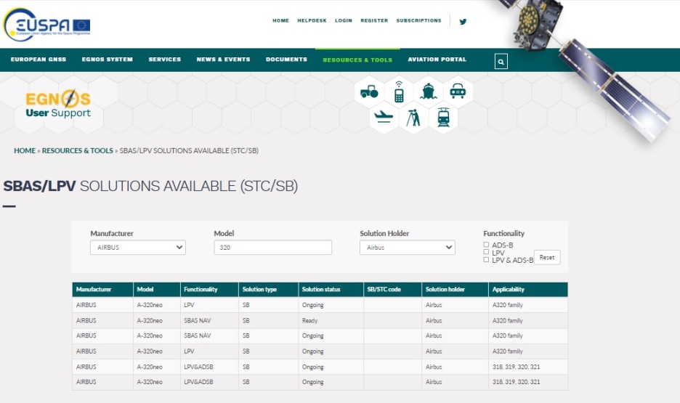Select the ship maritime icon
This screenshot has width=680, height=403.
429,91
